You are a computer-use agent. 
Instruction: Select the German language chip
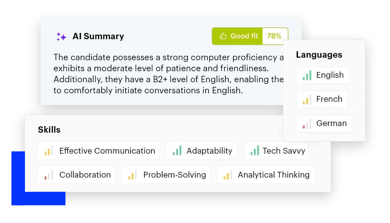point(324,124)
